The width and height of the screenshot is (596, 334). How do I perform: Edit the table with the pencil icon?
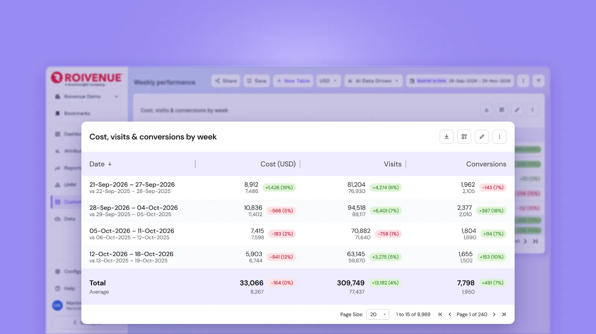tap(482, 137)
